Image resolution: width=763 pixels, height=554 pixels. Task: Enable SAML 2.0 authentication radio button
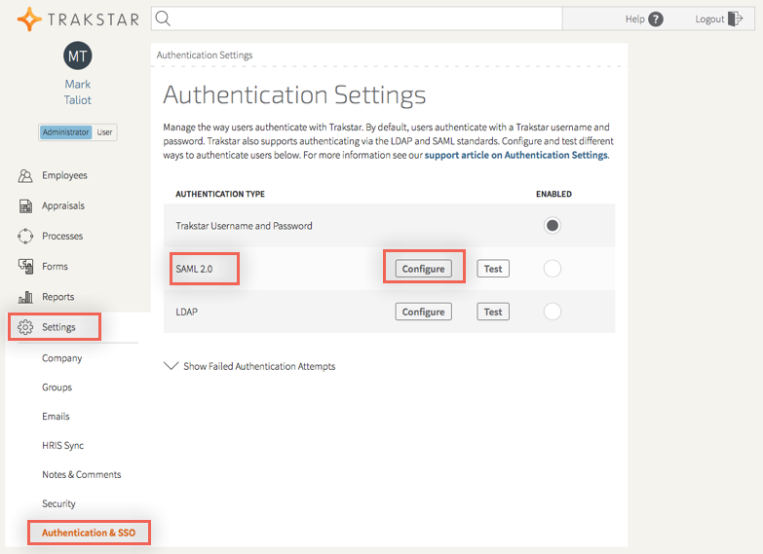(x=553, y=269)
